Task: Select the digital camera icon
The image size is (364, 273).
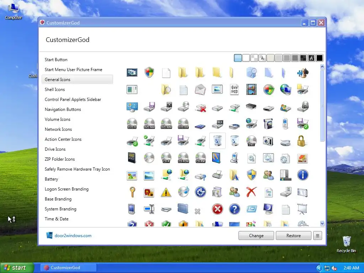Action: tap(268, 141)
